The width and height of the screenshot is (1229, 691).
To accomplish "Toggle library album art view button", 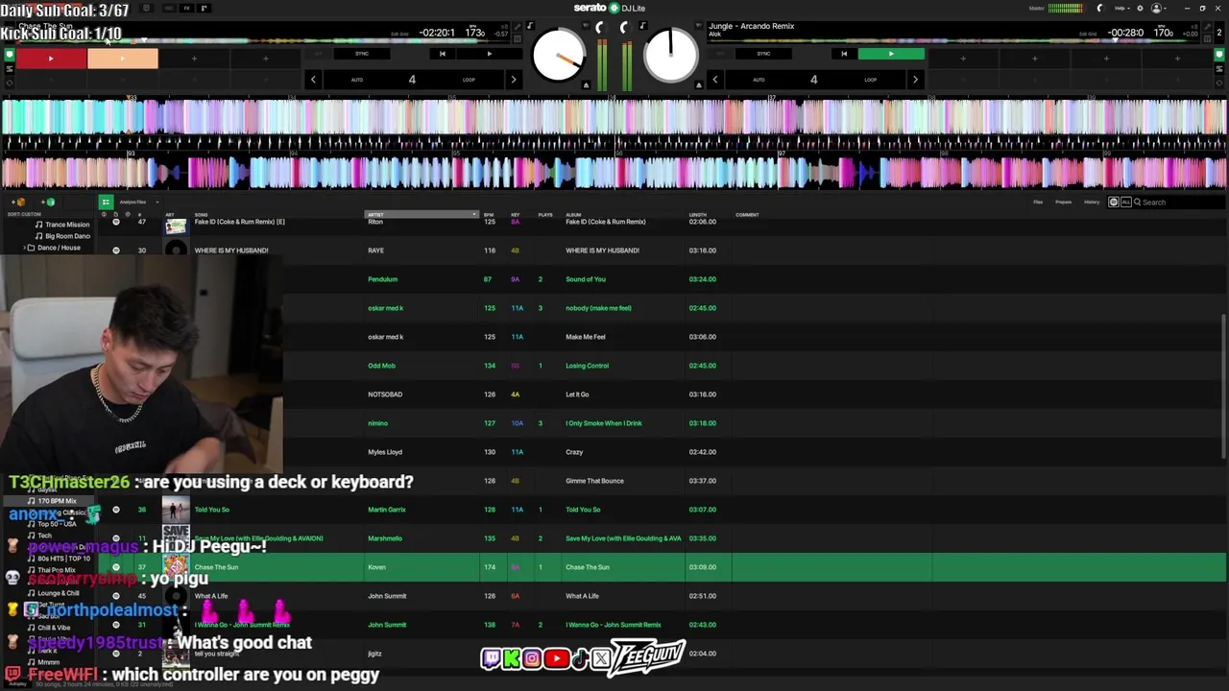I will [106, 202].
